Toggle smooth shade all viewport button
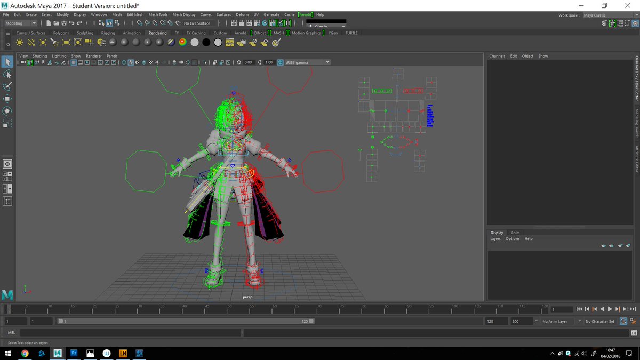640x360 pixels. pyautogui.click(x=131, y=62)
